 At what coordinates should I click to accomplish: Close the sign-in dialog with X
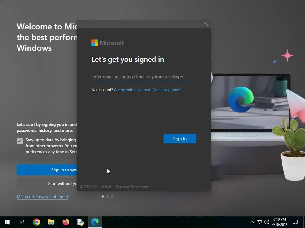(206, 24)
